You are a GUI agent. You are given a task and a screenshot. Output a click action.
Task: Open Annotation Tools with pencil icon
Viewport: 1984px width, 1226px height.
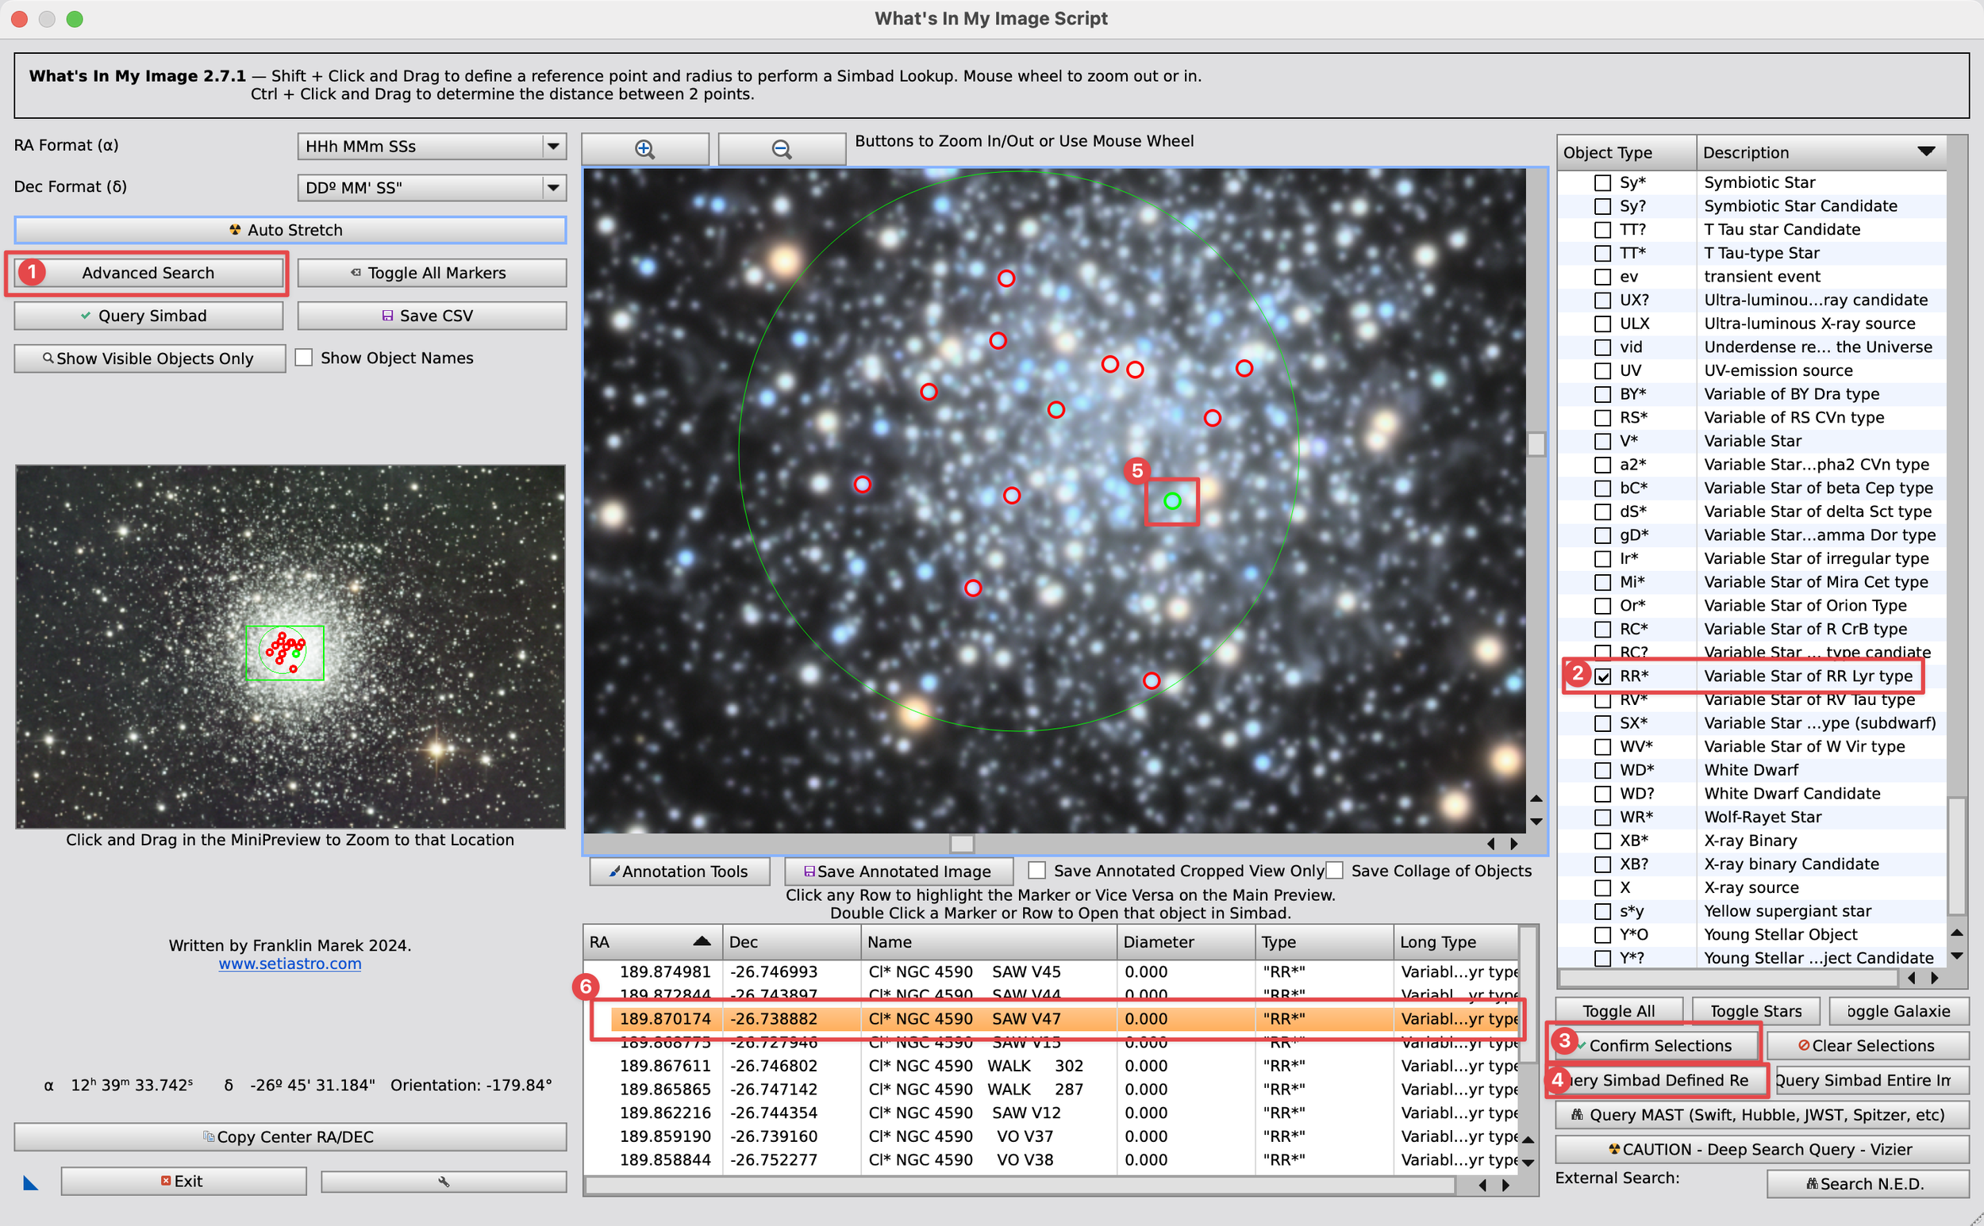point(679,871)
